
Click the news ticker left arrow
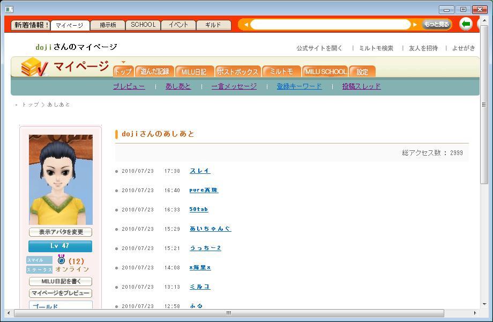(246, 25)
